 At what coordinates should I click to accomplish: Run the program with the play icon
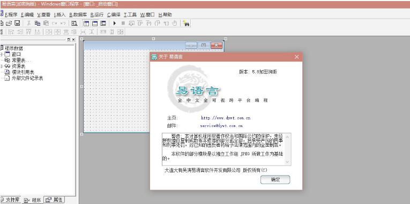tap(115, 23)
